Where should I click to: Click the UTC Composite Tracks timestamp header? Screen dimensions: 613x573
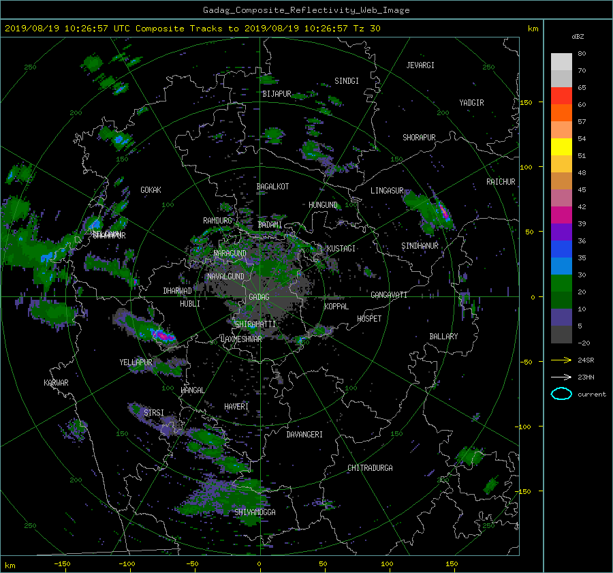192,29
